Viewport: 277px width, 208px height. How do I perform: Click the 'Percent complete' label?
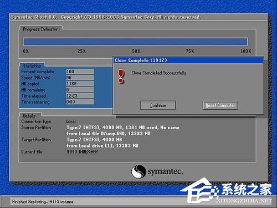point(38,72)
